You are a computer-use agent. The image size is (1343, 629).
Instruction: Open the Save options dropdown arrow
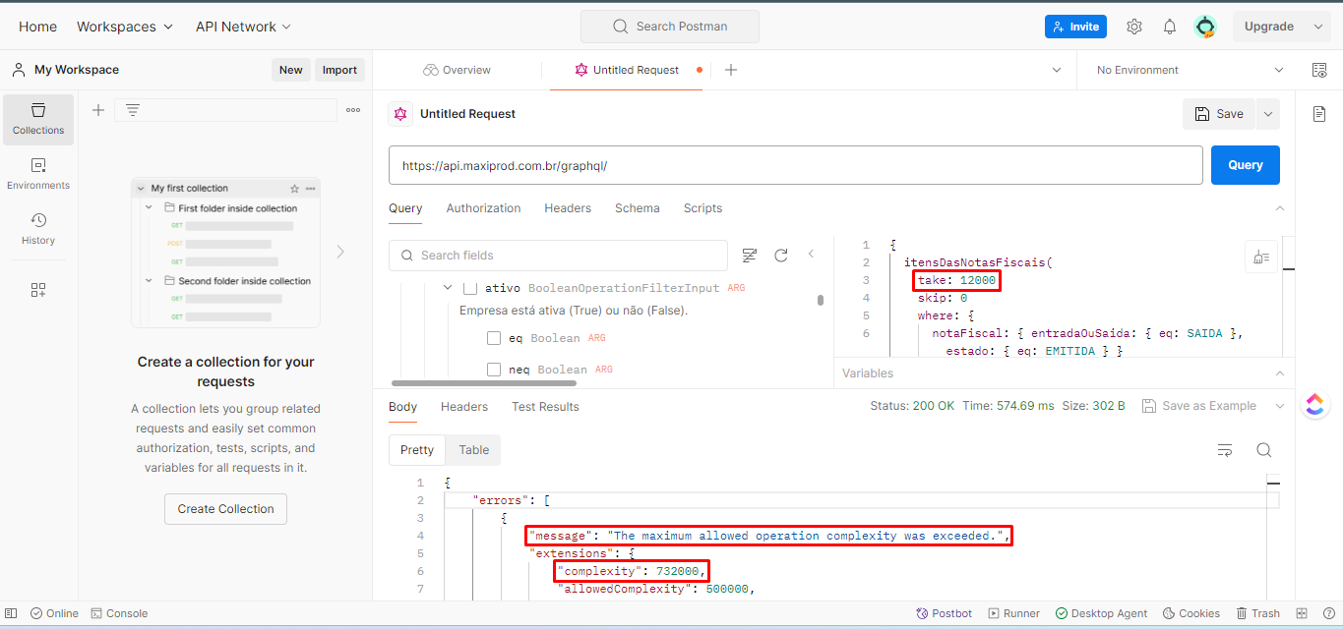pos(1268,114)
